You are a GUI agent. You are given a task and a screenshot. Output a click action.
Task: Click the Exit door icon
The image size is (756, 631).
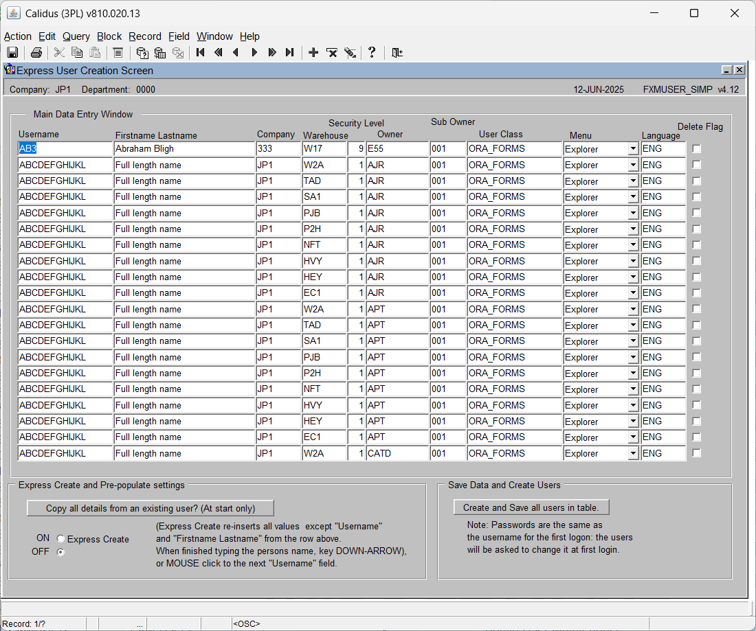point(397,52)
